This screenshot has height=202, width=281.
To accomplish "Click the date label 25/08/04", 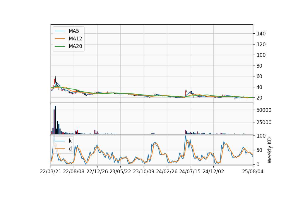I will [253, 172].
